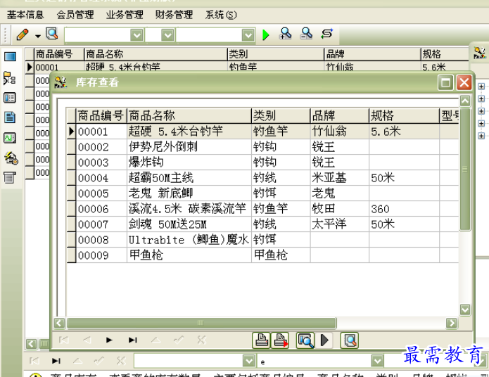489x377 pixels.
Task: Click the chart monitor icon in left sidebar
Action: click(x=10, y=138)
